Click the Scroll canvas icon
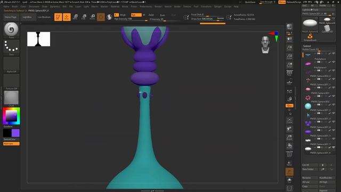This screenshot has height=192, width=341. 289,39
